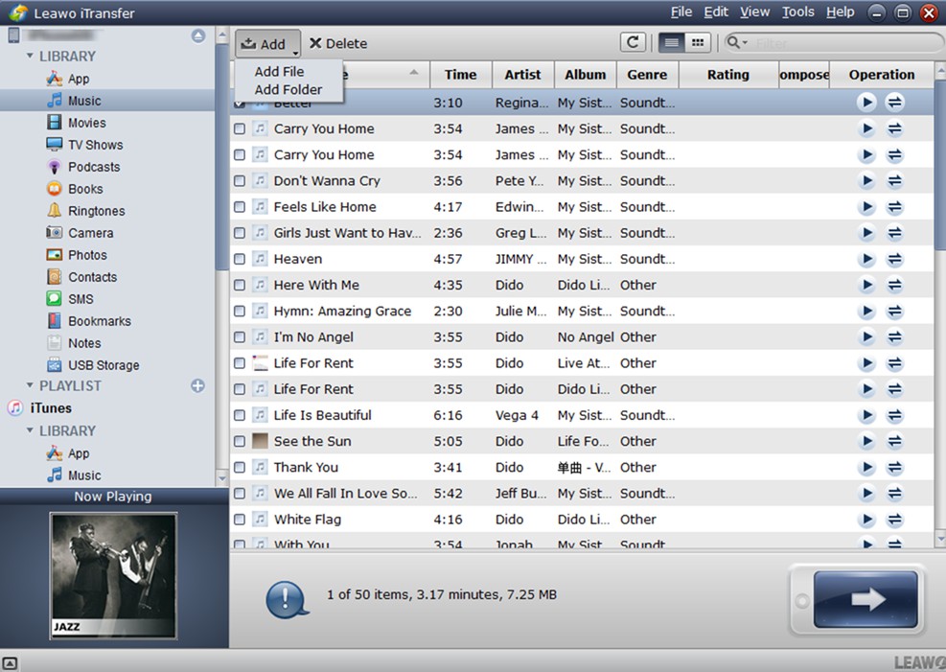Open the search filter dropdown arrow
Image resolution: width=946 pixels, height=672 pixels.
pyautogui.click(x=745, y=43)
